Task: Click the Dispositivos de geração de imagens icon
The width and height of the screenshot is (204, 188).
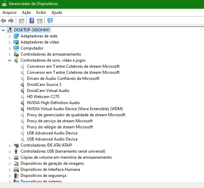Action: [16, 163]
